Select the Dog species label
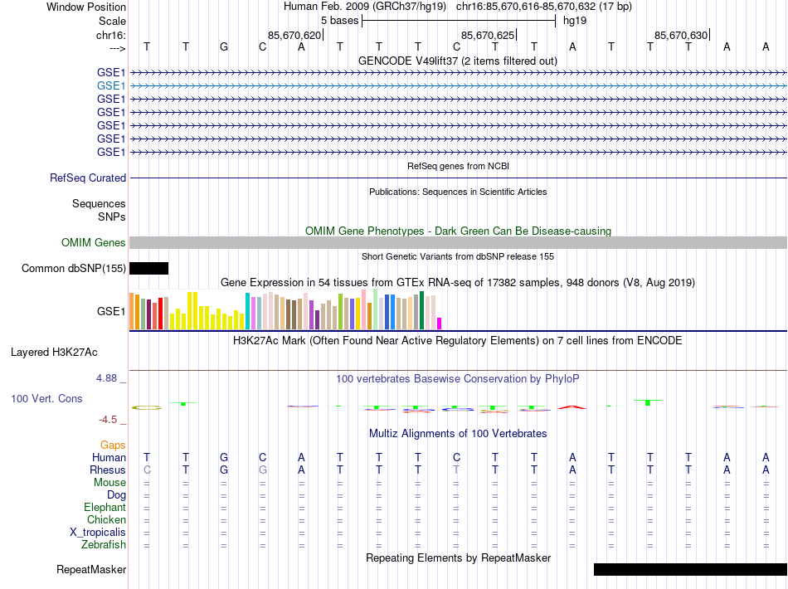 [x=116, y=495]
